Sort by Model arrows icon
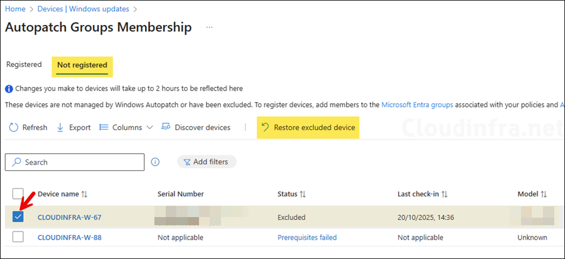Screen dimensions: 565x259 pyautogui.click(x=544, y=195)
